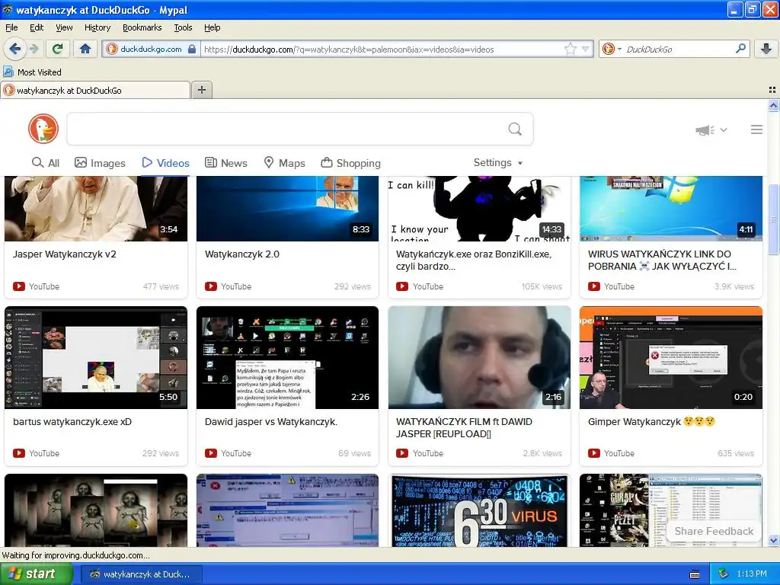This screenshot has height=585, width=780.
Task: Click the Windows start button
Action: (37, 574)
